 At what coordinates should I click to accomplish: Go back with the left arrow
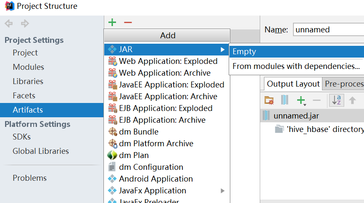[9, 24]
